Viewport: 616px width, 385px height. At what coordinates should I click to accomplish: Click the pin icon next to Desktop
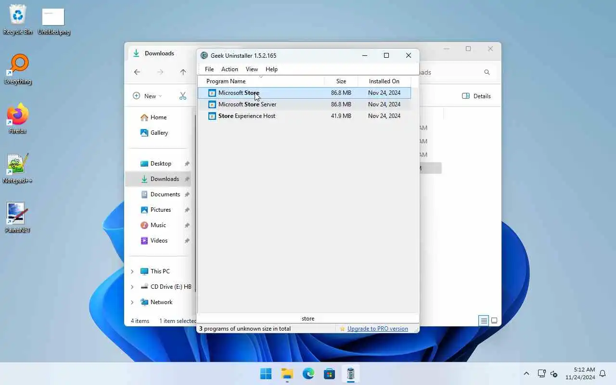[187, 164]
